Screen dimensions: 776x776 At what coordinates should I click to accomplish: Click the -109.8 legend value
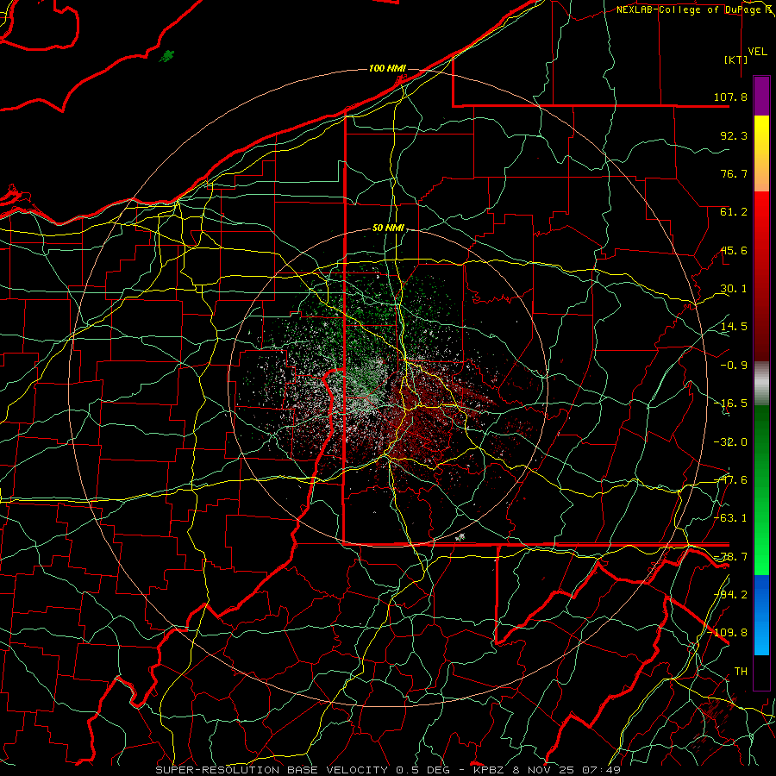tap(727, 633)
